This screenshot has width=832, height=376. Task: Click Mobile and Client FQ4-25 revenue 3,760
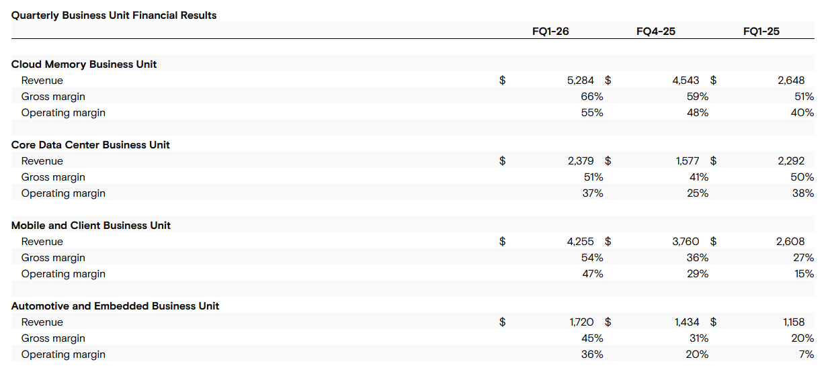point(685,242)
